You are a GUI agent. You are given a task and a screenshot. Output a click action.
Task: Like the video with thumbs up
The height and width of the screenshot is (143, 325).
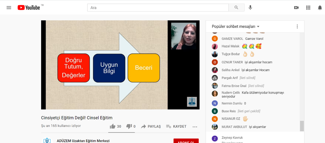click(113, 126)
